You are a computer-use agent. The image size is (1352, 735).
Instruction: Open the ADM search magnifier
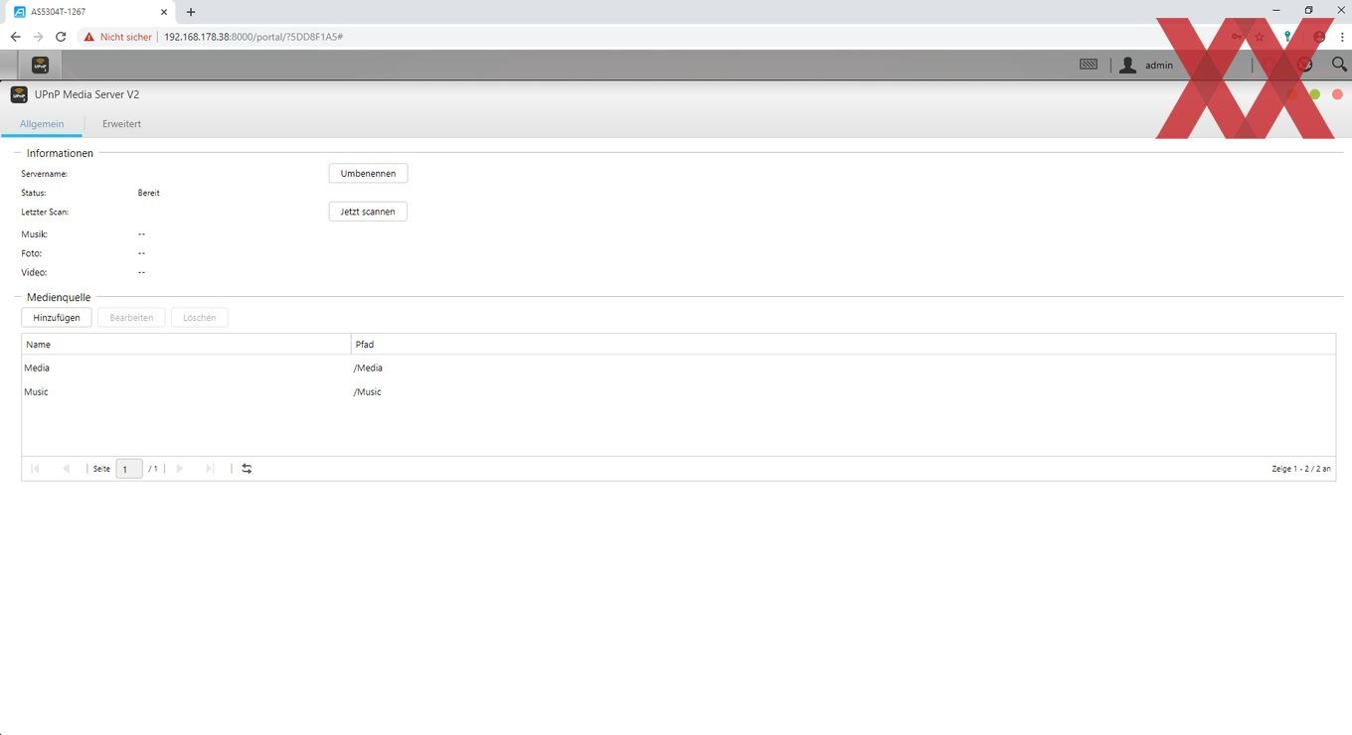[1339, 65]
